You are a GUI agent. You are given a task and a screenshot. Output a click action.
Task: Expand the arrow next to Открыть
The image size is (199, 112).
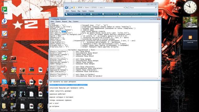pos(100,14)
